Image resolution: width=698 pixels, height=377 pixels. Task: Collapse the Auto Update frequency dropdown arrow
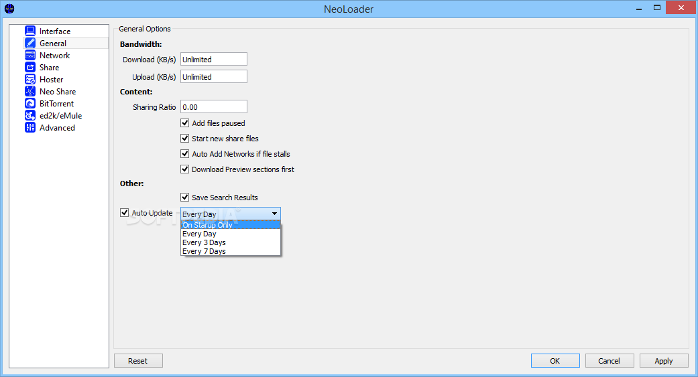point(275,214)
